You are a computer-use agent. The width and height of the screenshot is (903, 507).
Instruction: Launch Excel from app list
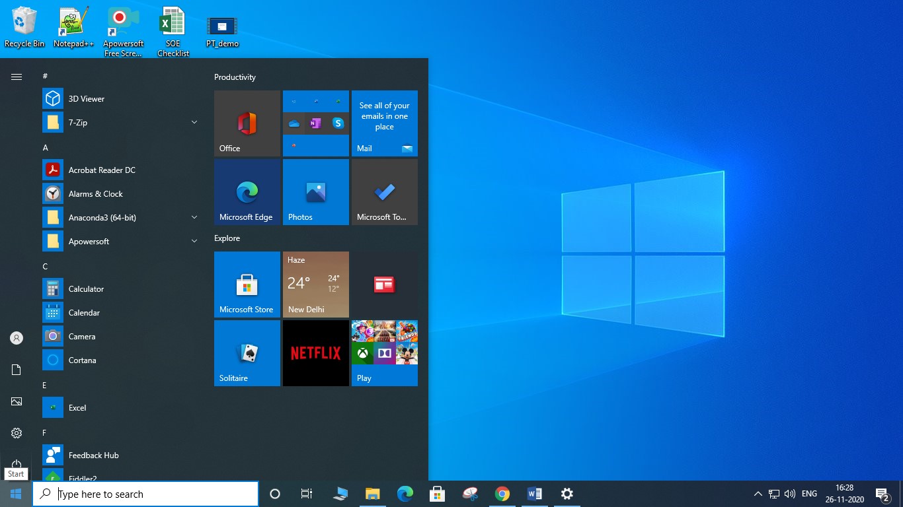tap(120, 408)
